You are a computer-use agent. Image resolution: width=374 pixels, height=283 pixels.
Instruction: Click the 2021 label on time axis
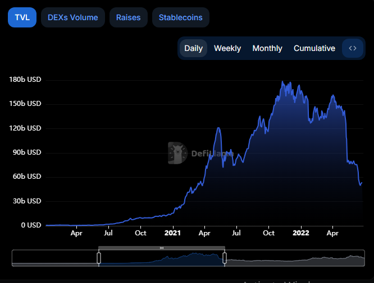(x=172, y=233)
